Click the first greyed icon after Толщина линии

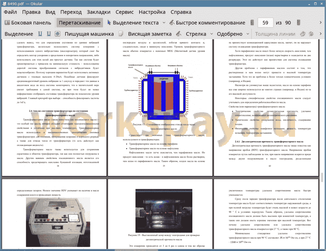click(303, 34)
